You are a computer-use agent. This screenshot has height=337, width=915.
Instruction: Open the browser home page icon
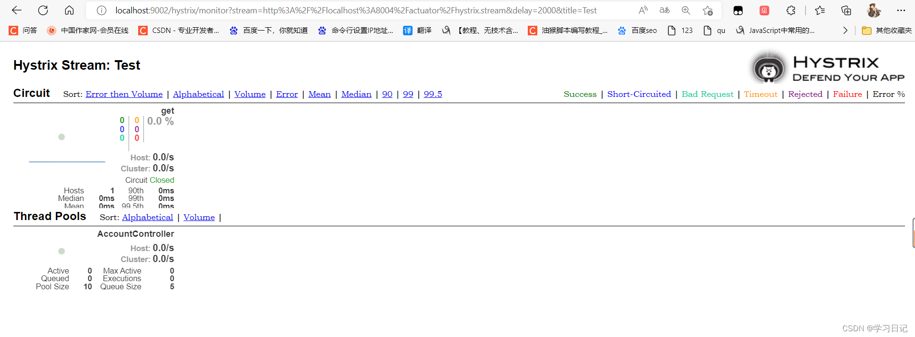(x=69, y=10)
